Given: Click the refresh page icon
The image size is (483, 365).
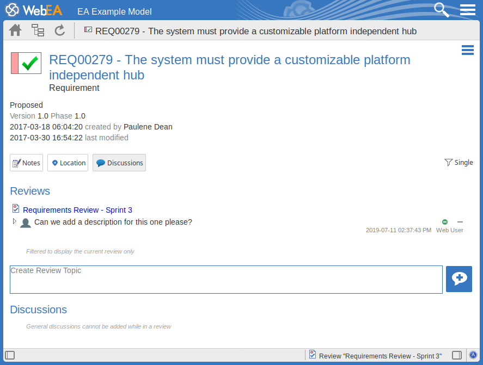Looking at the screenshot, I should pyautogui.click(x=60, y=30).
